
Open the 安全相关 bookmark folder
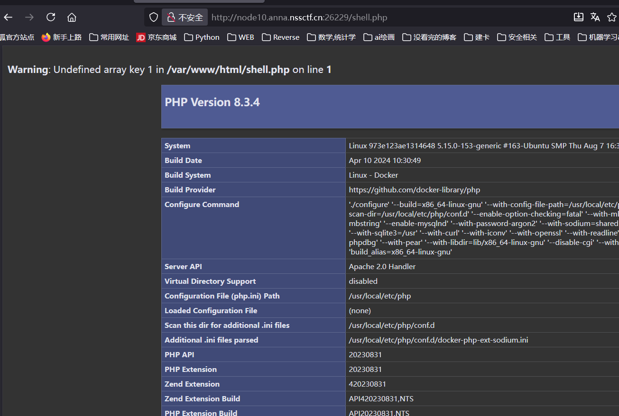517,37
